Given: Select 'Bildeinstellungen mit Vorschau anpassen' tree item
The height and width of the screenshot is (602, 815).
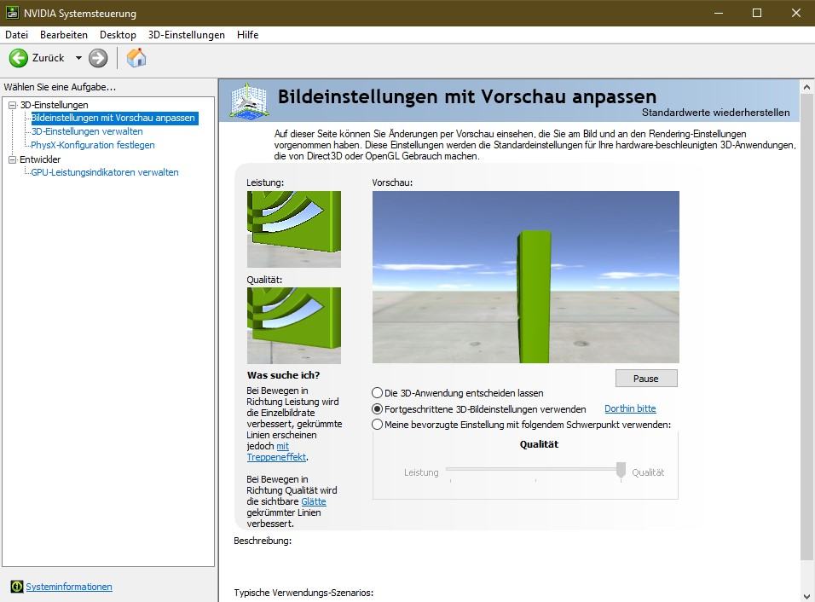Looking at the screenshot, I should (113, 118).
